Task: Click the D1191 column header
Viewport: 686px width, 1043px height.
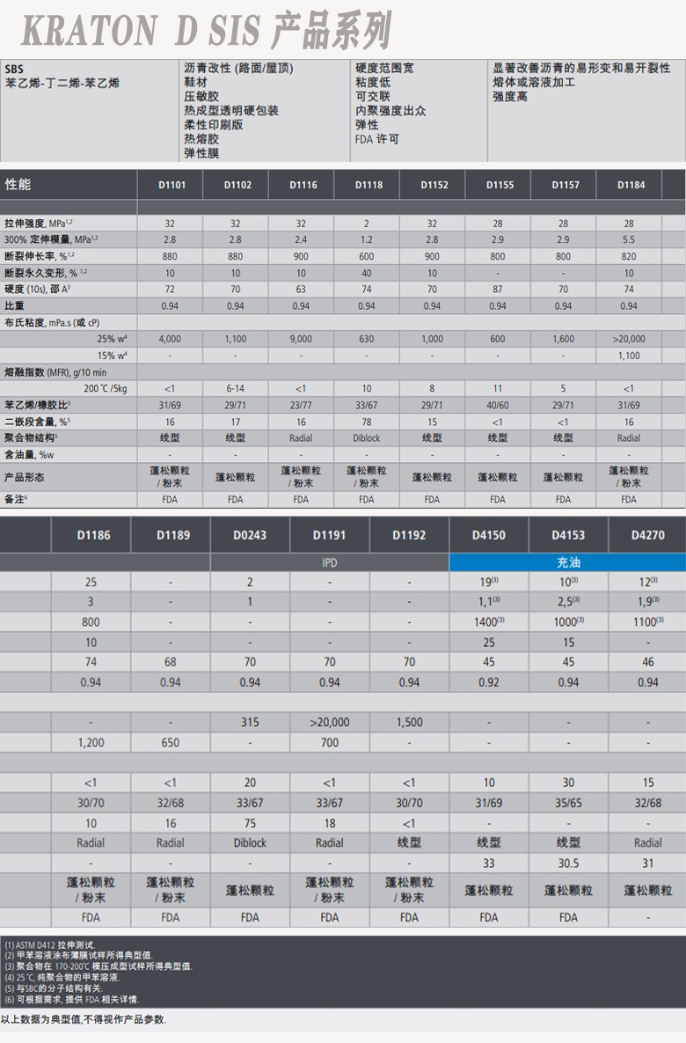Action: point(330,535)
